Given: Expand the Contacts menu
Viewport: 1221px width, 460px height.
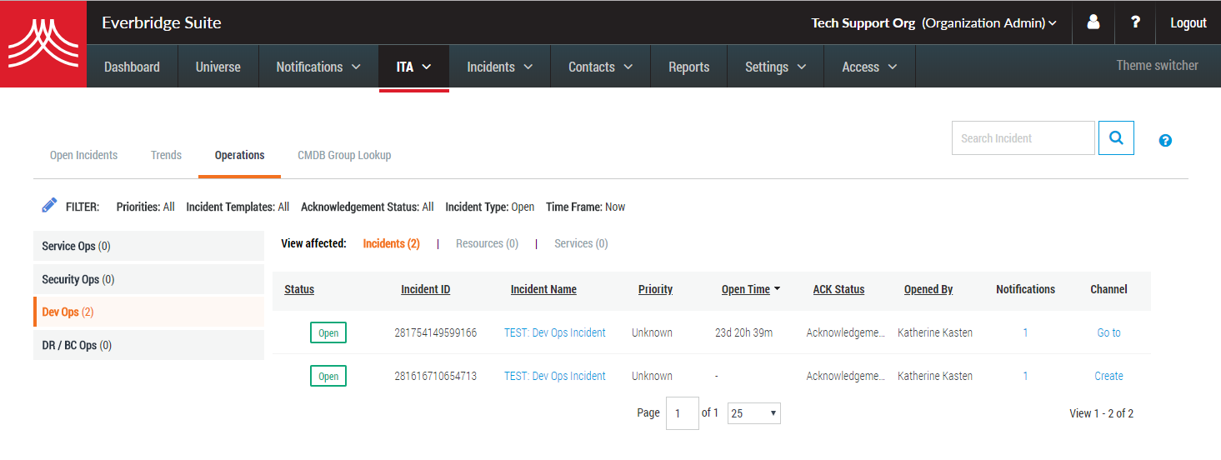Looking at the screenshot, I should click(x=600, y=67).
